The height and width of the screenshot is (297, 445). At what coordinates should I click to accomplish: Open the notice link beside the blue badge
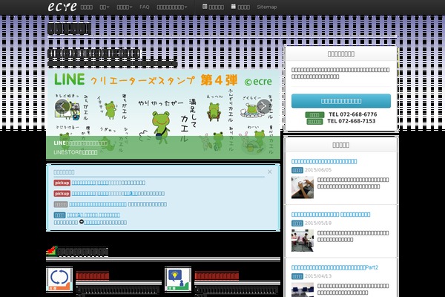click(x=93, y=215)
